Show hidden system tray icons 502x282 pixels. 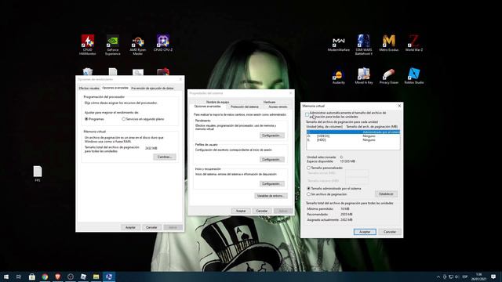(438, 277)
